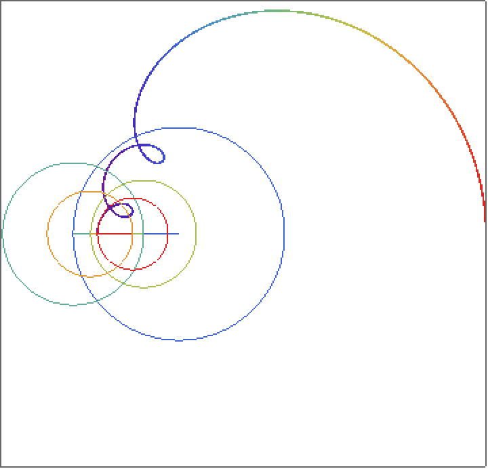Click the lower small purple loop of the curve
Viewport: 488px width, 469px height.
click(126, 210)
